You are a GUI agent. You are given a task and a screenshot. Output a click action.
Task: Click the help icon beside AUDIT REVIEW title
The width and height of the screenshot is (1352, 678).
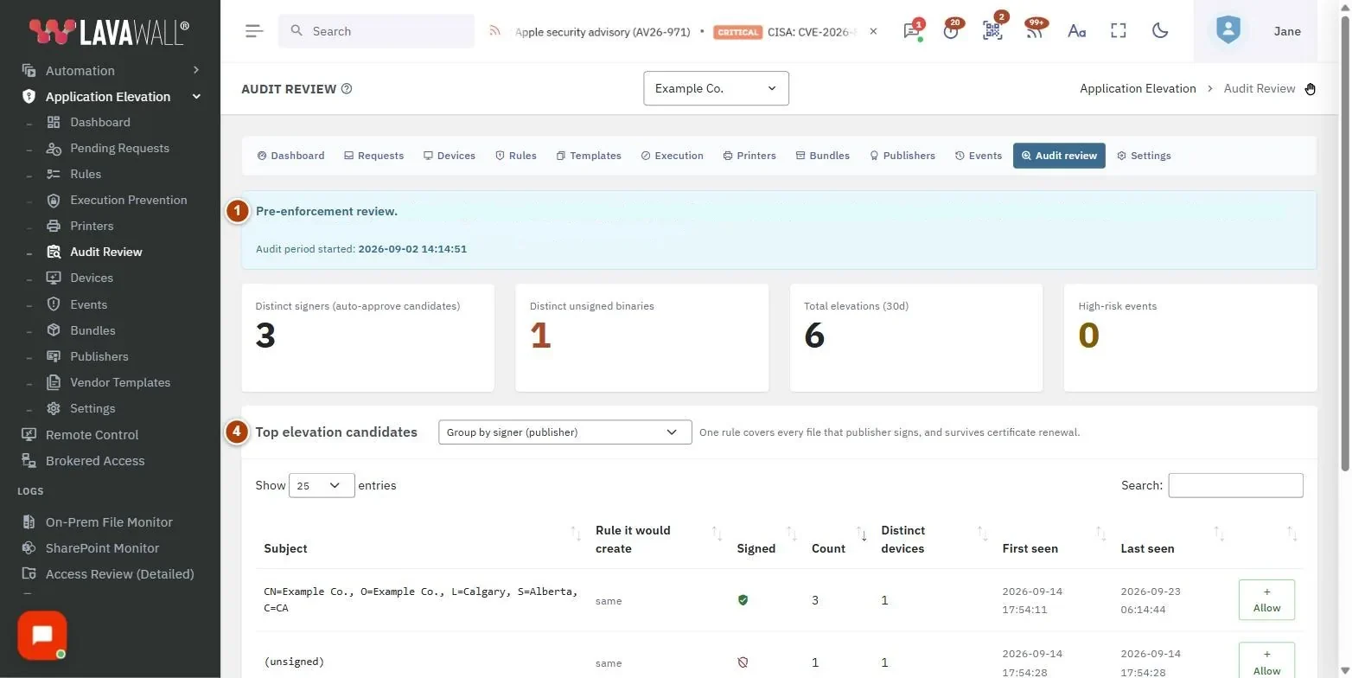(x=347, y=88)
